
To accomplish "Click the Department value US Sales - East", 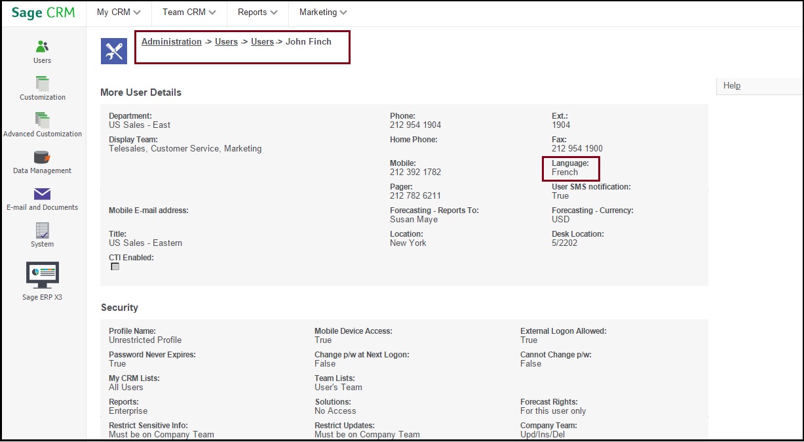I will coord(140,125).
